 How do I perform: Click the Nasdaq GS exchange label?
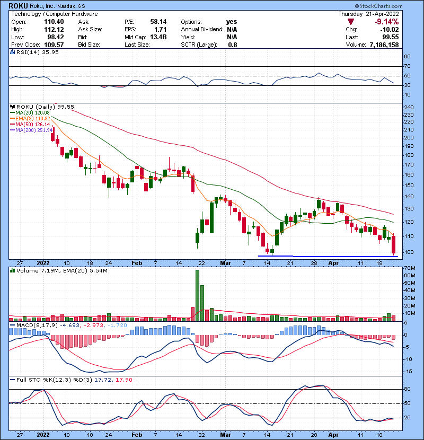point(71,6)
